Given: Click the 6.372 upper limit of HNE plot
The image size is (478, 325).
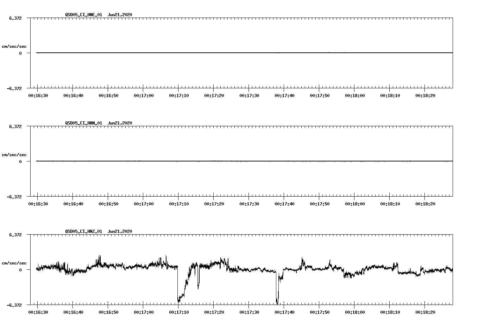Looking at the screenshot, I should [x=15, y=18].
